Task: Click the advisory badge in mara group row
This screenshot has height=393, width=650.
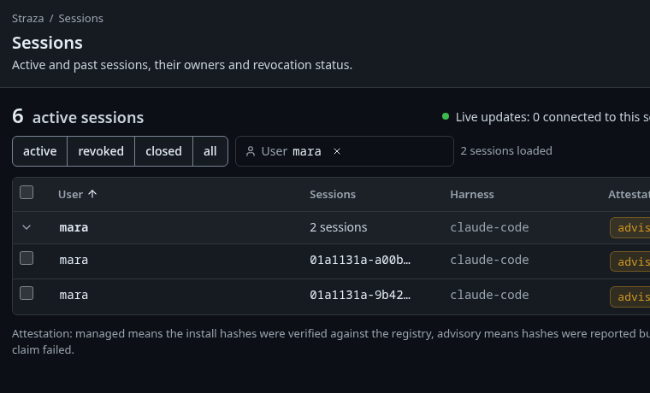Action: tap(630, 228)
